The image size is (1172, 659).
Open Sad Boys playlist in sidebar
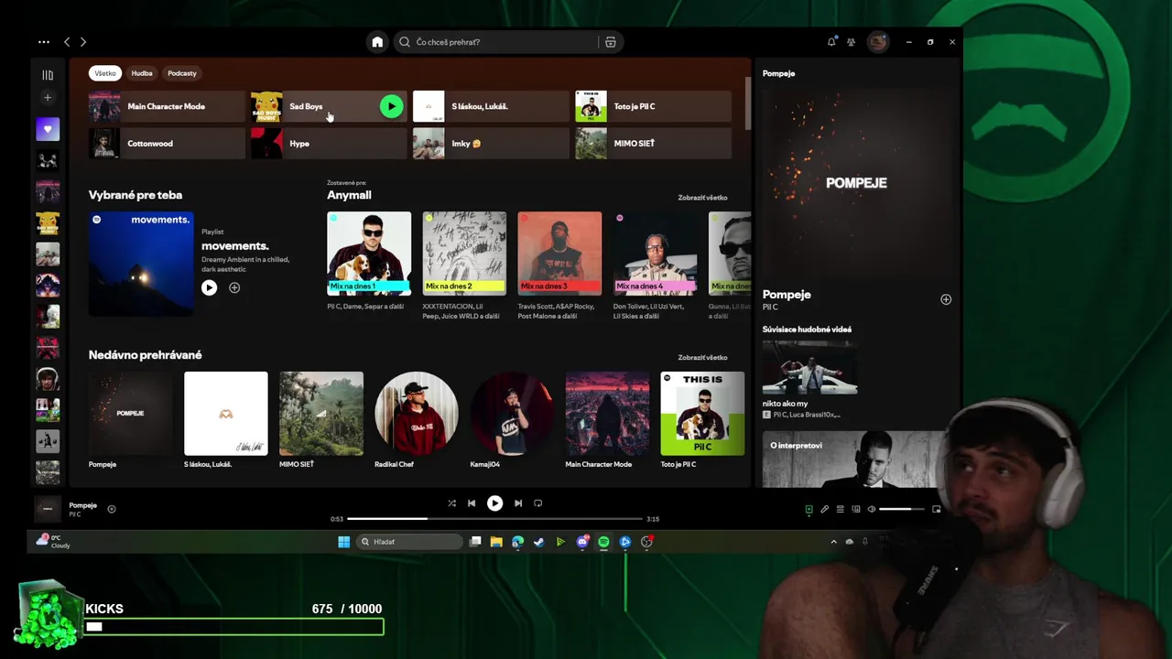tap(48, 223)
